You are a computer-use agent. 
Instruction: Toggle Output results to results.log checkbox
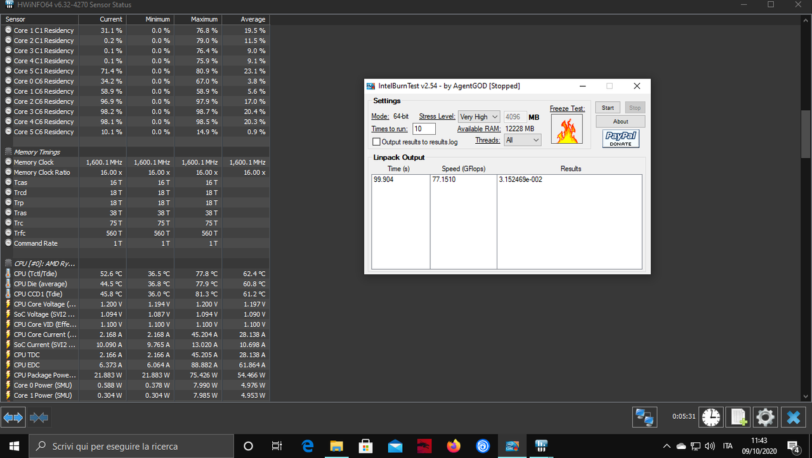click(x=377, y=142)
